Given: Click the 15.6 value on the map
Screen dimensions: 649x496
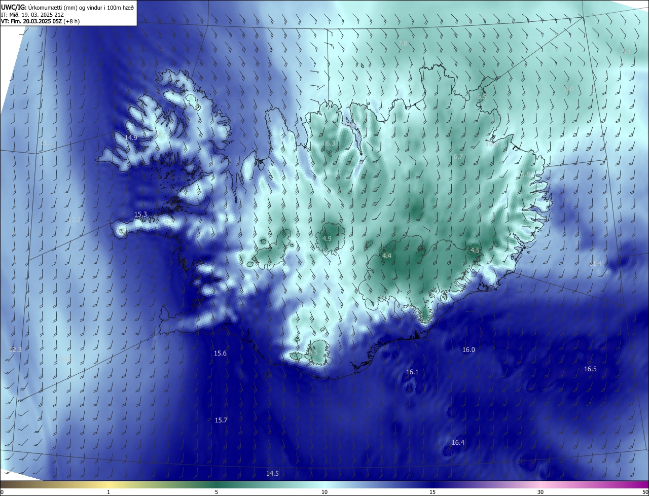Looking at the screenshot, I should coord(220,353).
